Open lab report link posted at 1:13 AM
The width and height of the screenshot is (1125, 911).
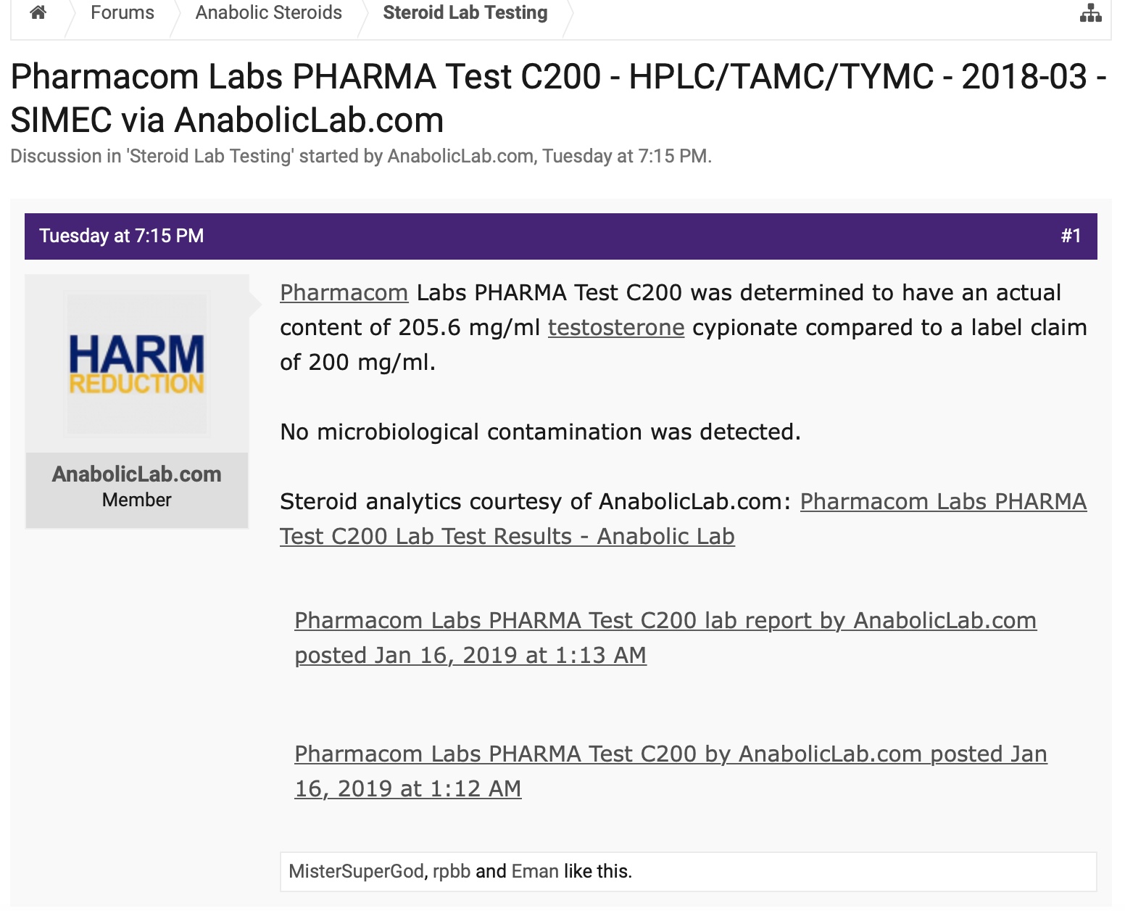pyautogui.click(x=665, y=638)
